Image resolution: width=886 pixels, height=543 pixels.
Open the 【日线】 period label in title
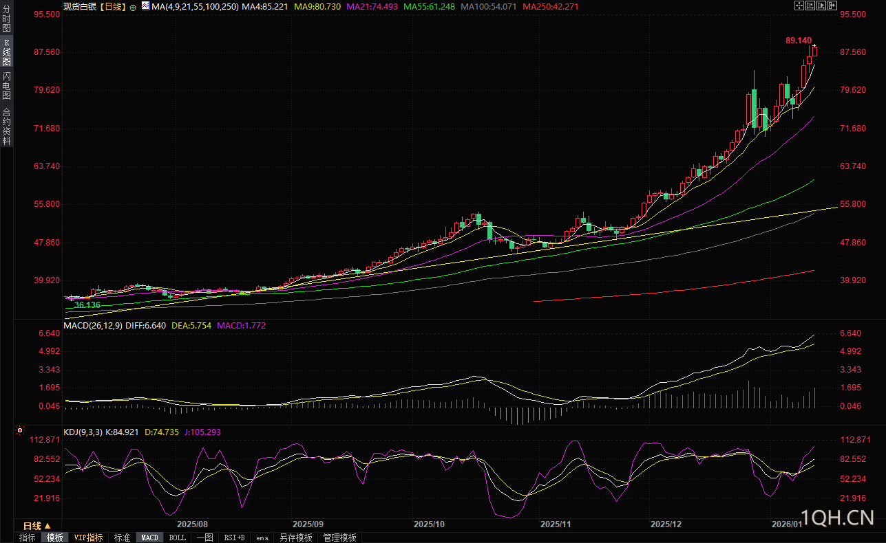click(110, 7)
